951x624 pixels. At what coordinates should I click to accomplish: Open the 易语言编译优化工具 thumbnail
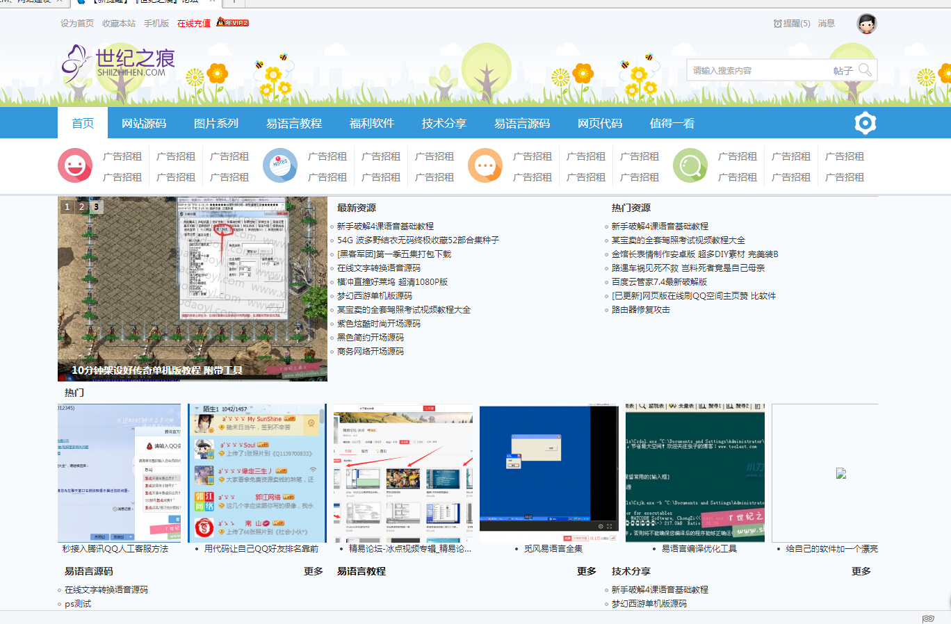(695, 473)
